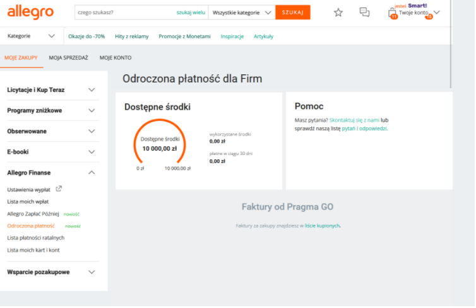This screenshot has width=476, height=308.
Task: Click the Allegro logo
Action: tap(30, 13)
